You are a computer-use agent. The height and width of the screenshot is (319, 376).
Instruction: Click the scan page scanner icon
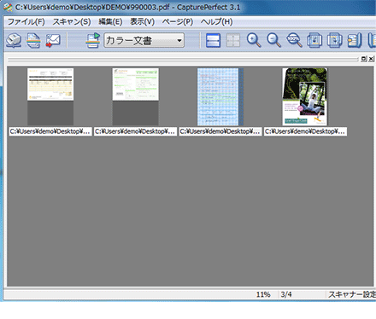coord(14,40)
